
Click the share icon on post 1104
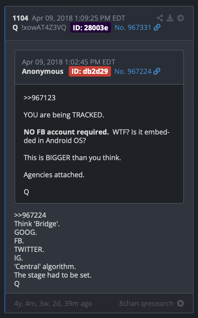[160, 18]
